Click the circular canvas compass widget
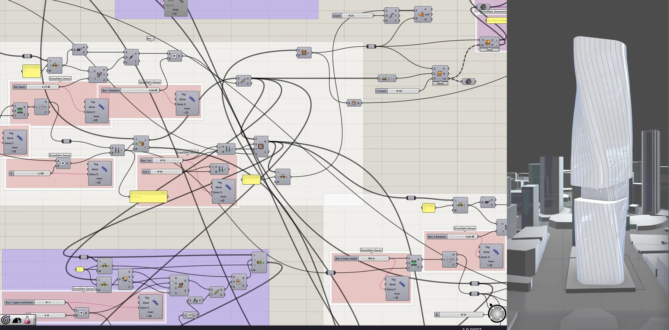The height and width of the screenshot is (330, 669). click(497, 313)
